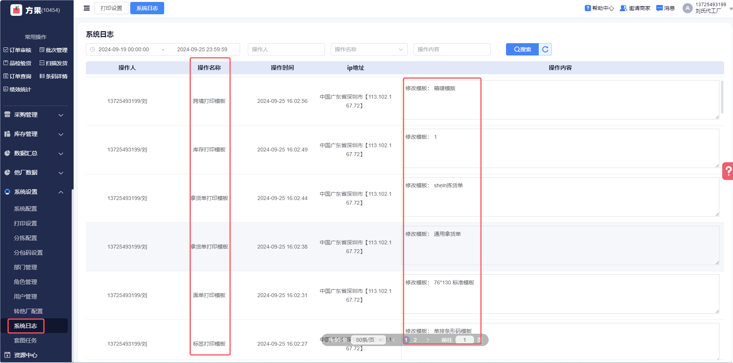Open 订单审核 shortcut in sidebar

click(x=18, y=50)
